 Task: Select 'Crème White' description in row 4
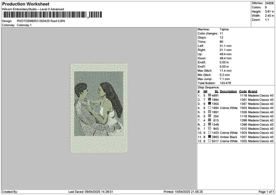click(x=229, y=108)
